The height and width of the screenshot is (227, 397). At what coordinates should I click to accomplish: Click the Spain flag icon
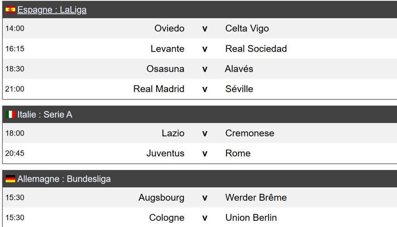pyautogui.click(x=10, y=10)
